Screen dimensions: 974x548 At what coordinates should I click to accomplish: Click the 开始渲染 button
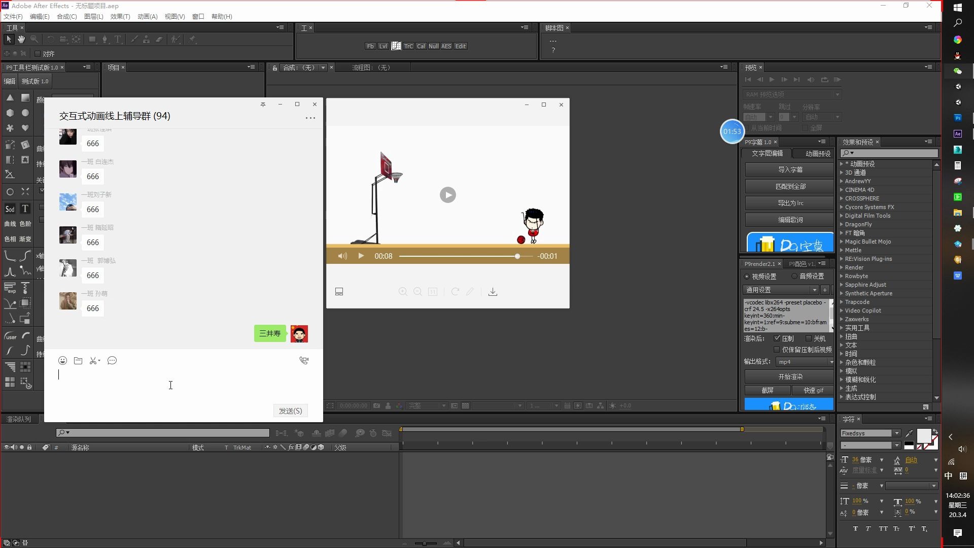tap(790, 376)
